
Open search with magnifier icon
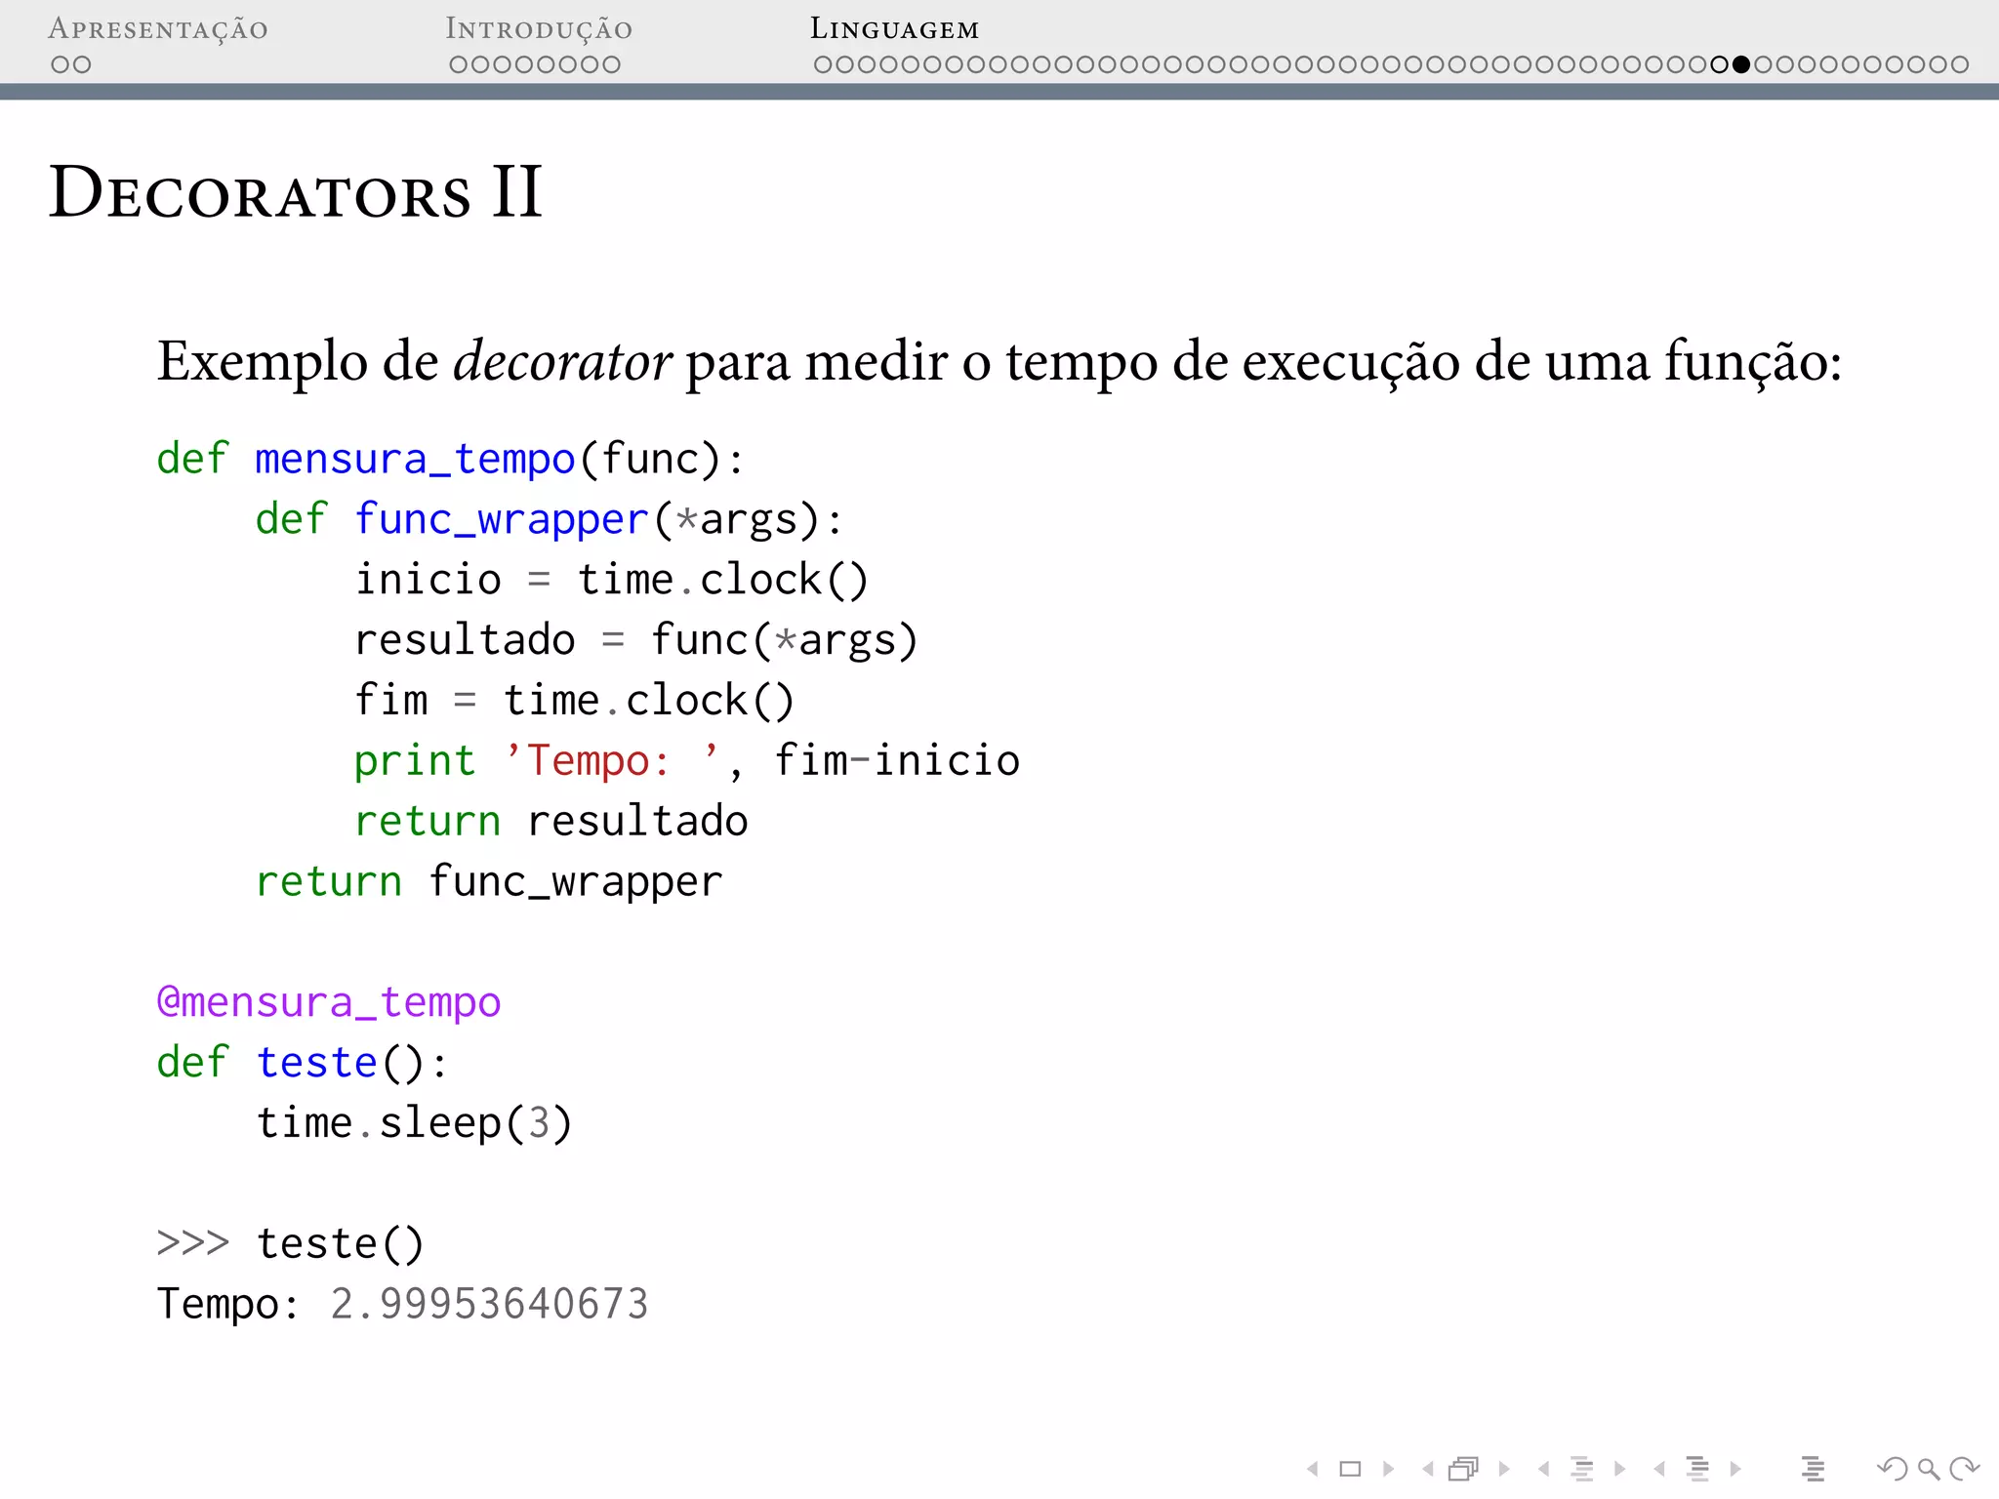1928,1469
